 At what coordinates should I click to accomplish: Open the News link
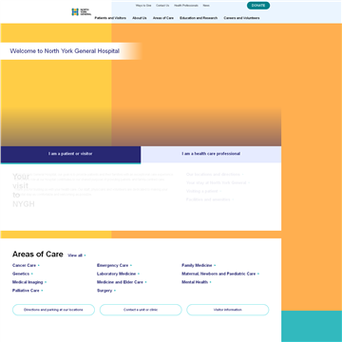206,6
